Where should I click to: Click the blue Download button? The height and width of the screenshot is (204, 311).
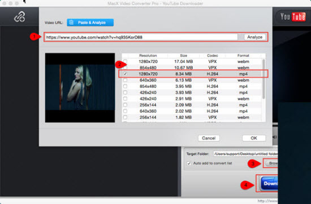[x=269, y=184]
